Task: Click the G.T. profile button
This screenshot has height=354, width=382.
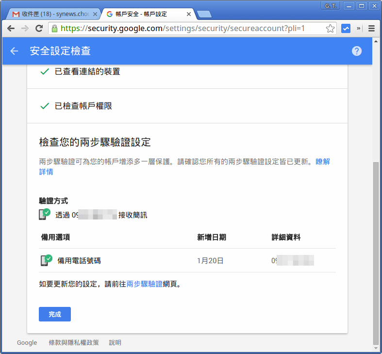Action: click(x=331, y=6)
